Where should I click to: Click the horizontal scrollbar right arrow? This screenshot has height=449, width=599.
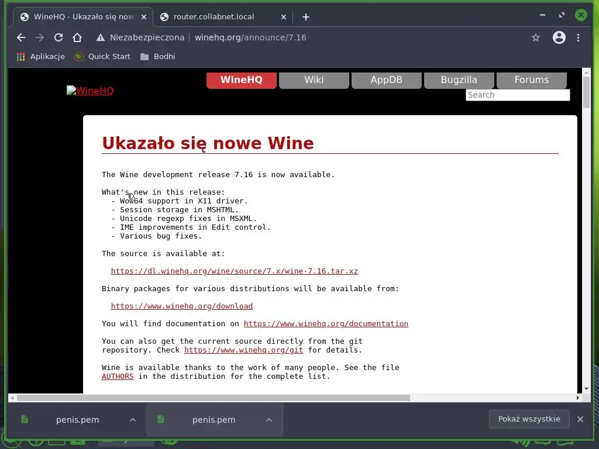(577, 398)
